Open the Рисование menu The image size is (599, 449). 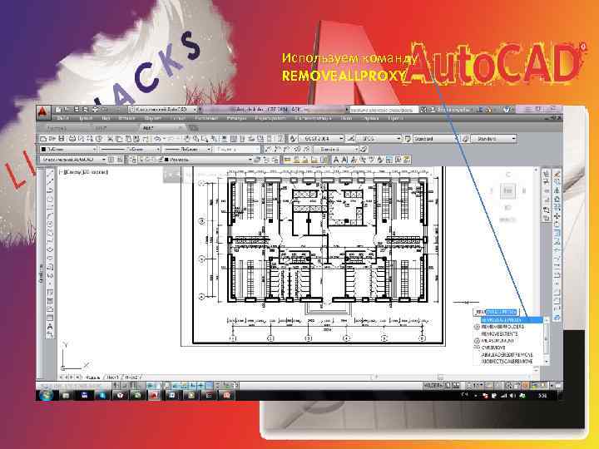pyautogui.click(x=205, y=118)
